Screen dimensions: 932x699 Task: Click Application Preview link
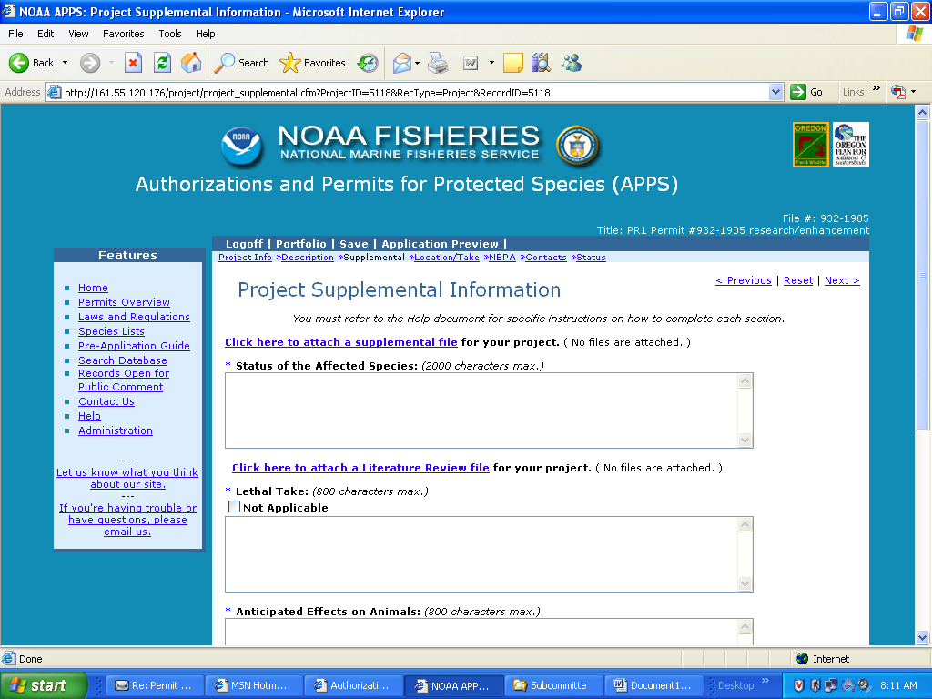pyautogui.click(x=440, y=244)
